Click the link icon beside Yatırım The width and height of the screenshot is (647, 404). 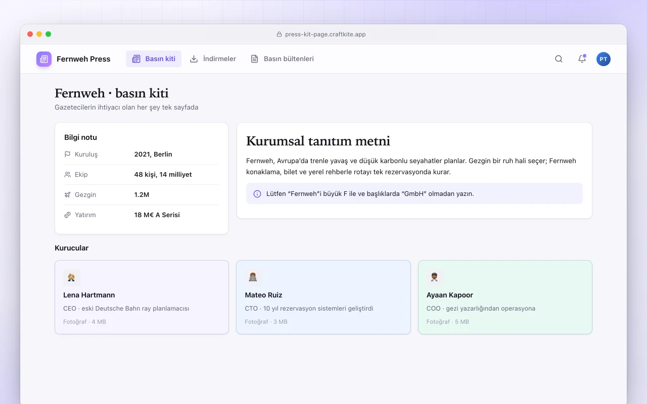pyautogui.click(x=68, y=215)
